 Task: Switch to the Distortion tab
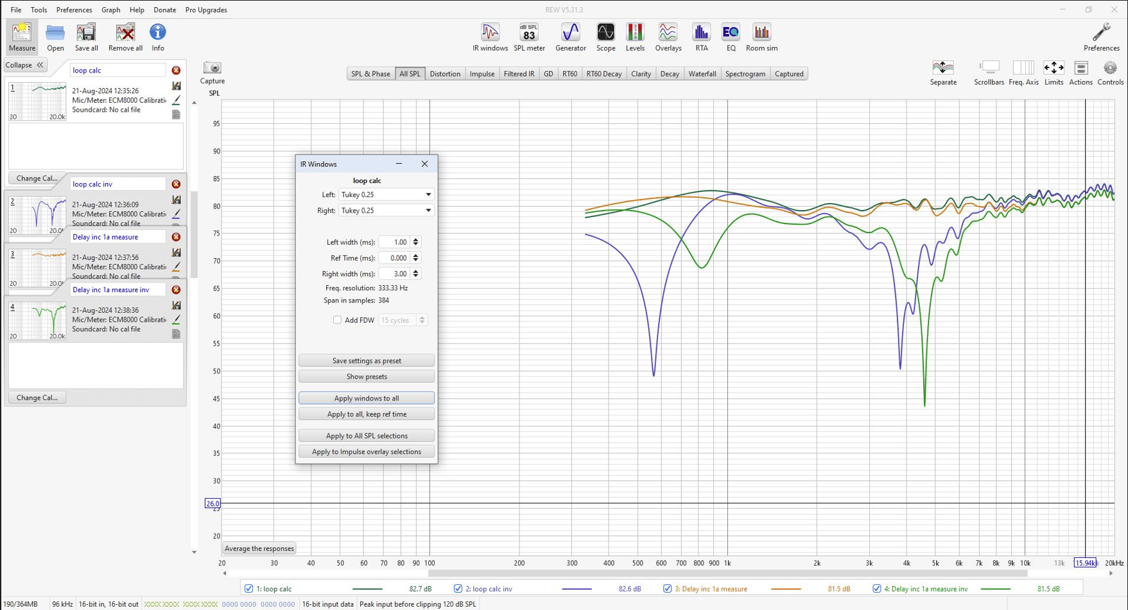[x=445, y=74]
